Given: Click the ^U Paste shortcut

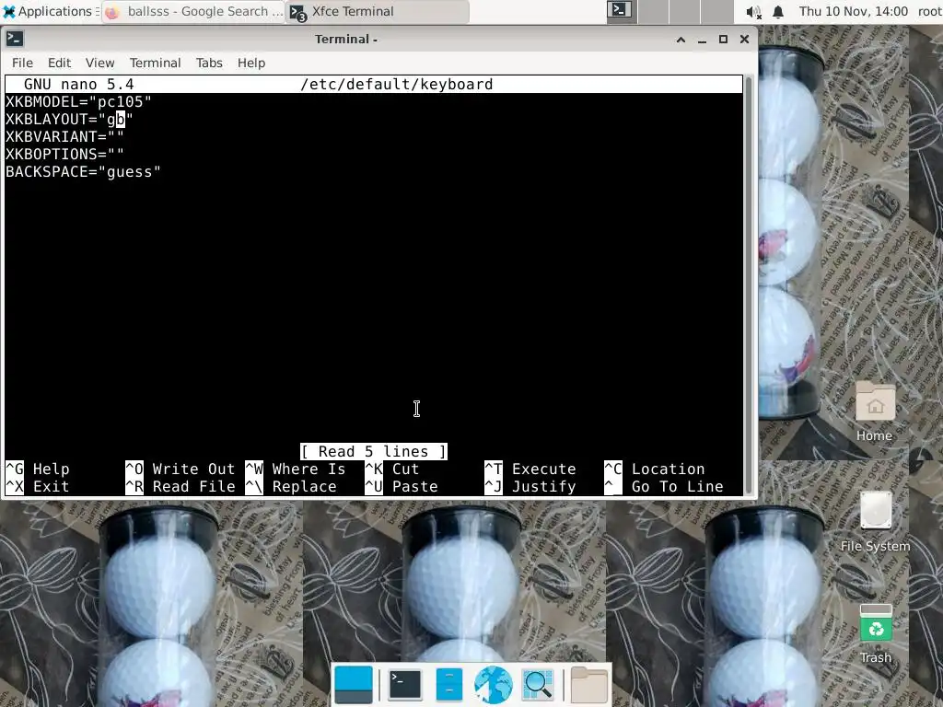Looking at the screenshot, I should (402, 486).
